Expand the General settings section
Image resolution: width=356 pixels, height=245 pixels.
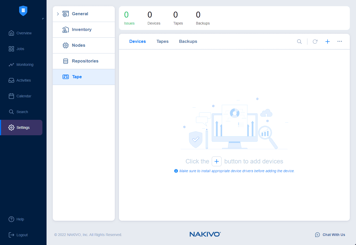pos(58,14)
